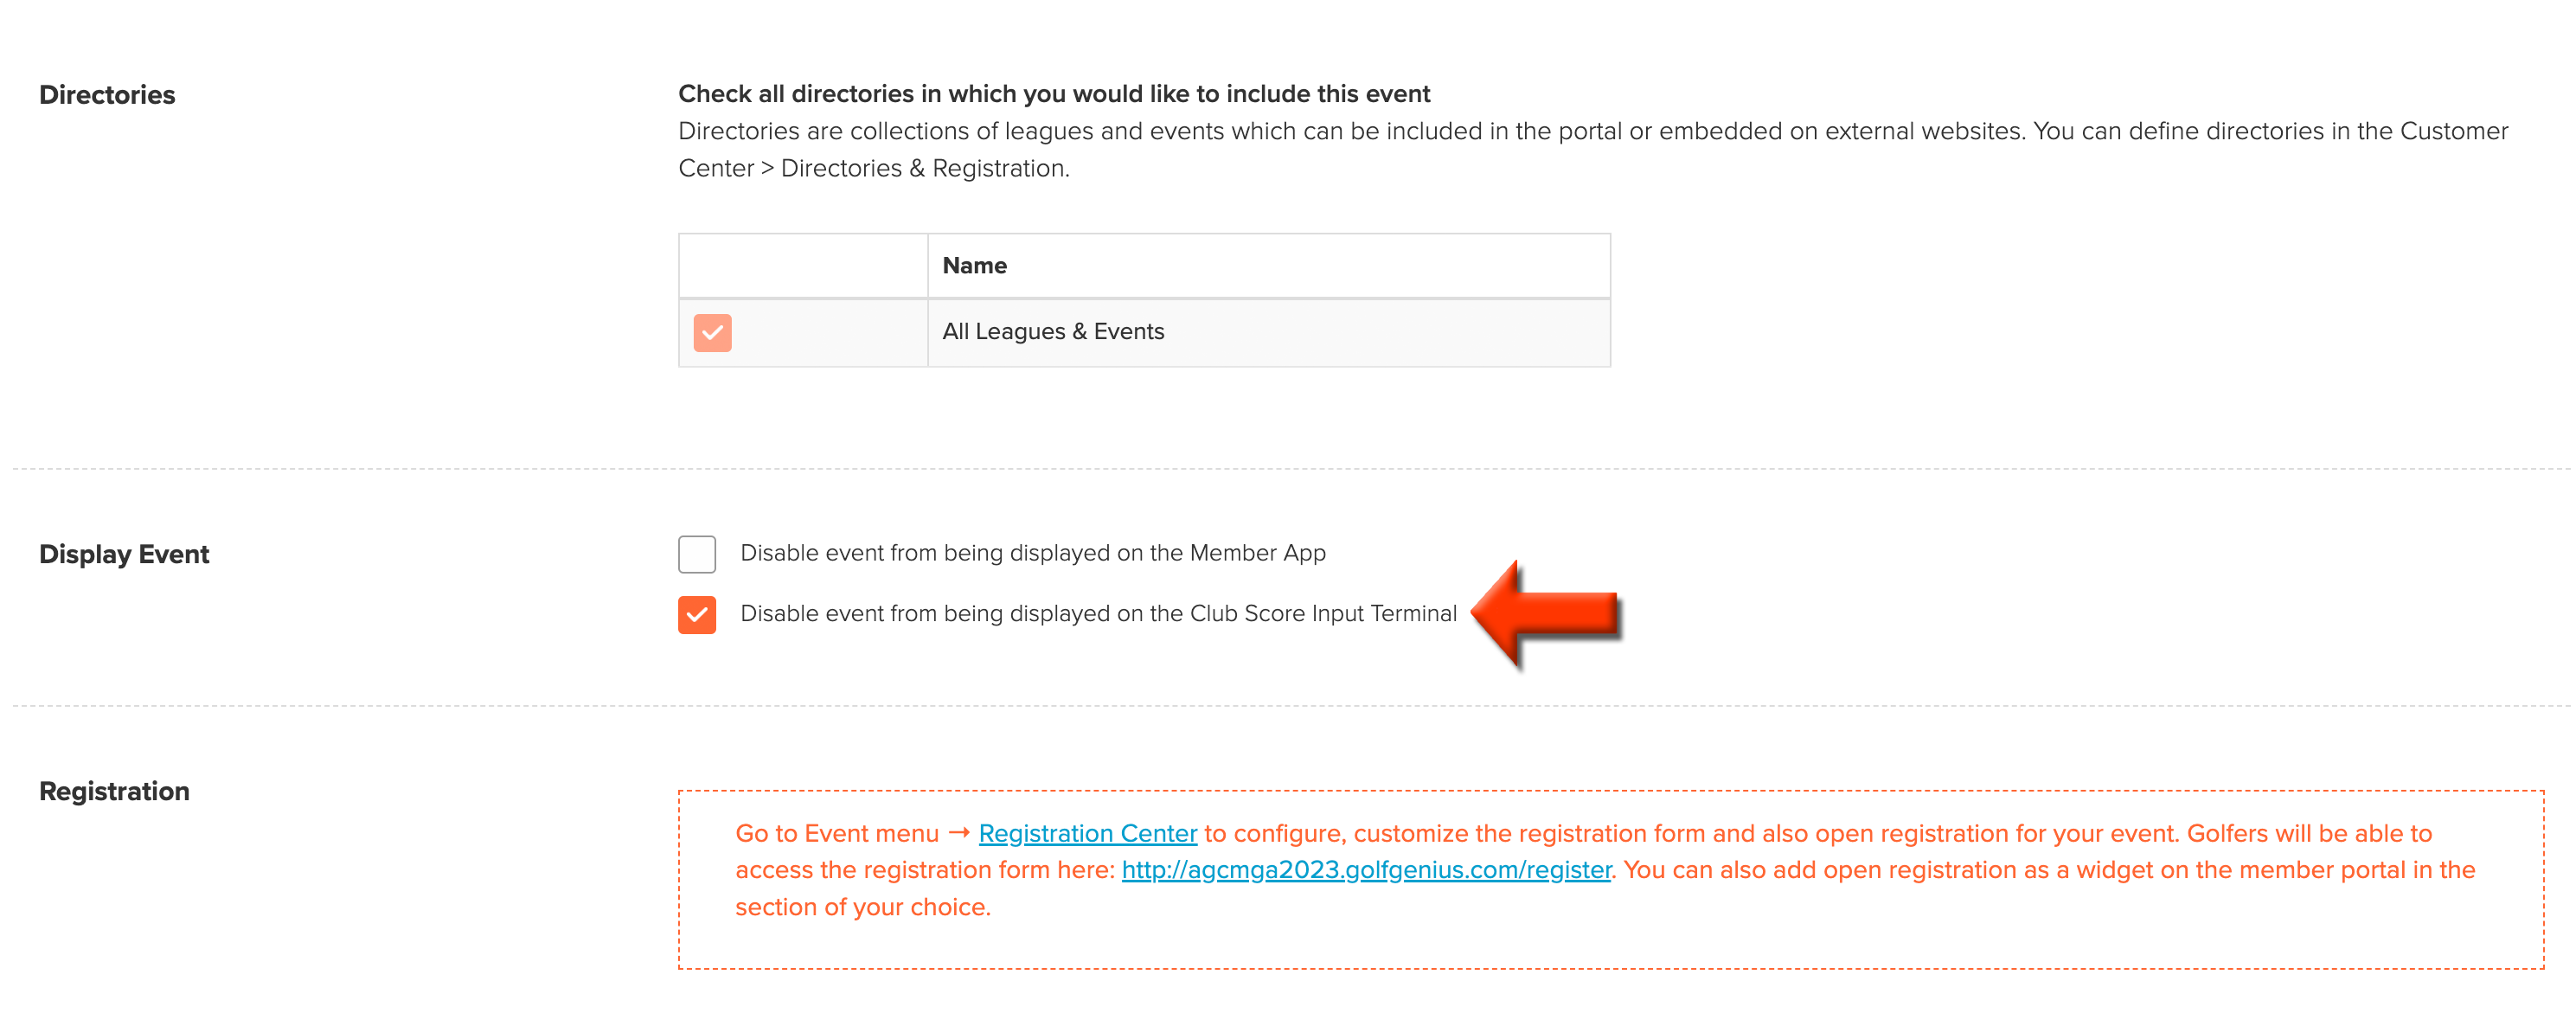
Task: Click the section of your choice text
Action: [x=863, y=907]
